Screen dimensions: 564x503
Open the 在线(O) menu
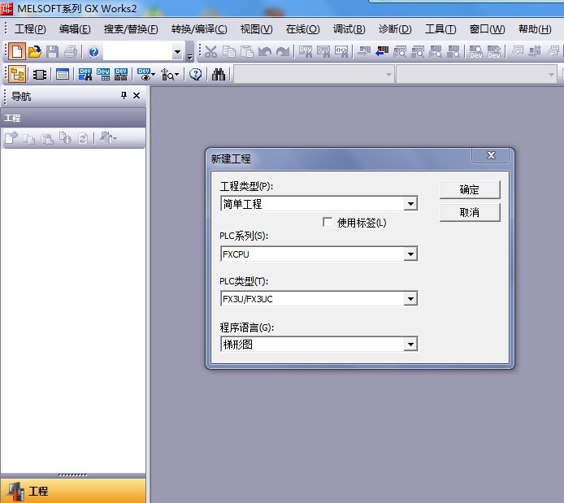click(302, 29)
